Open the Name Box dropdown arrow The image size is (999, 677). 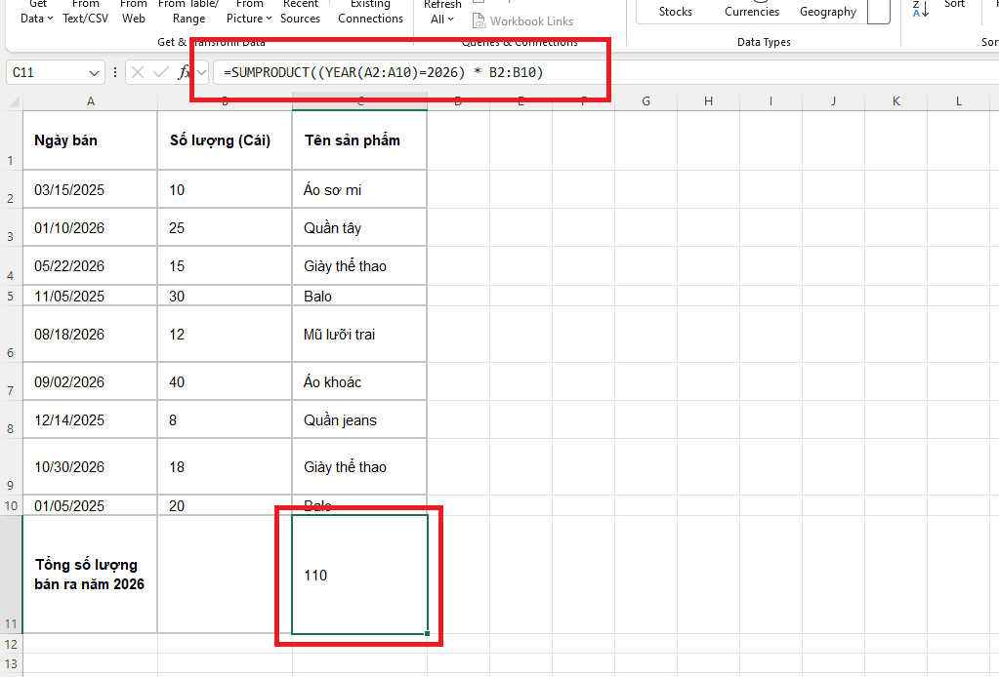[x=94, y=73]
